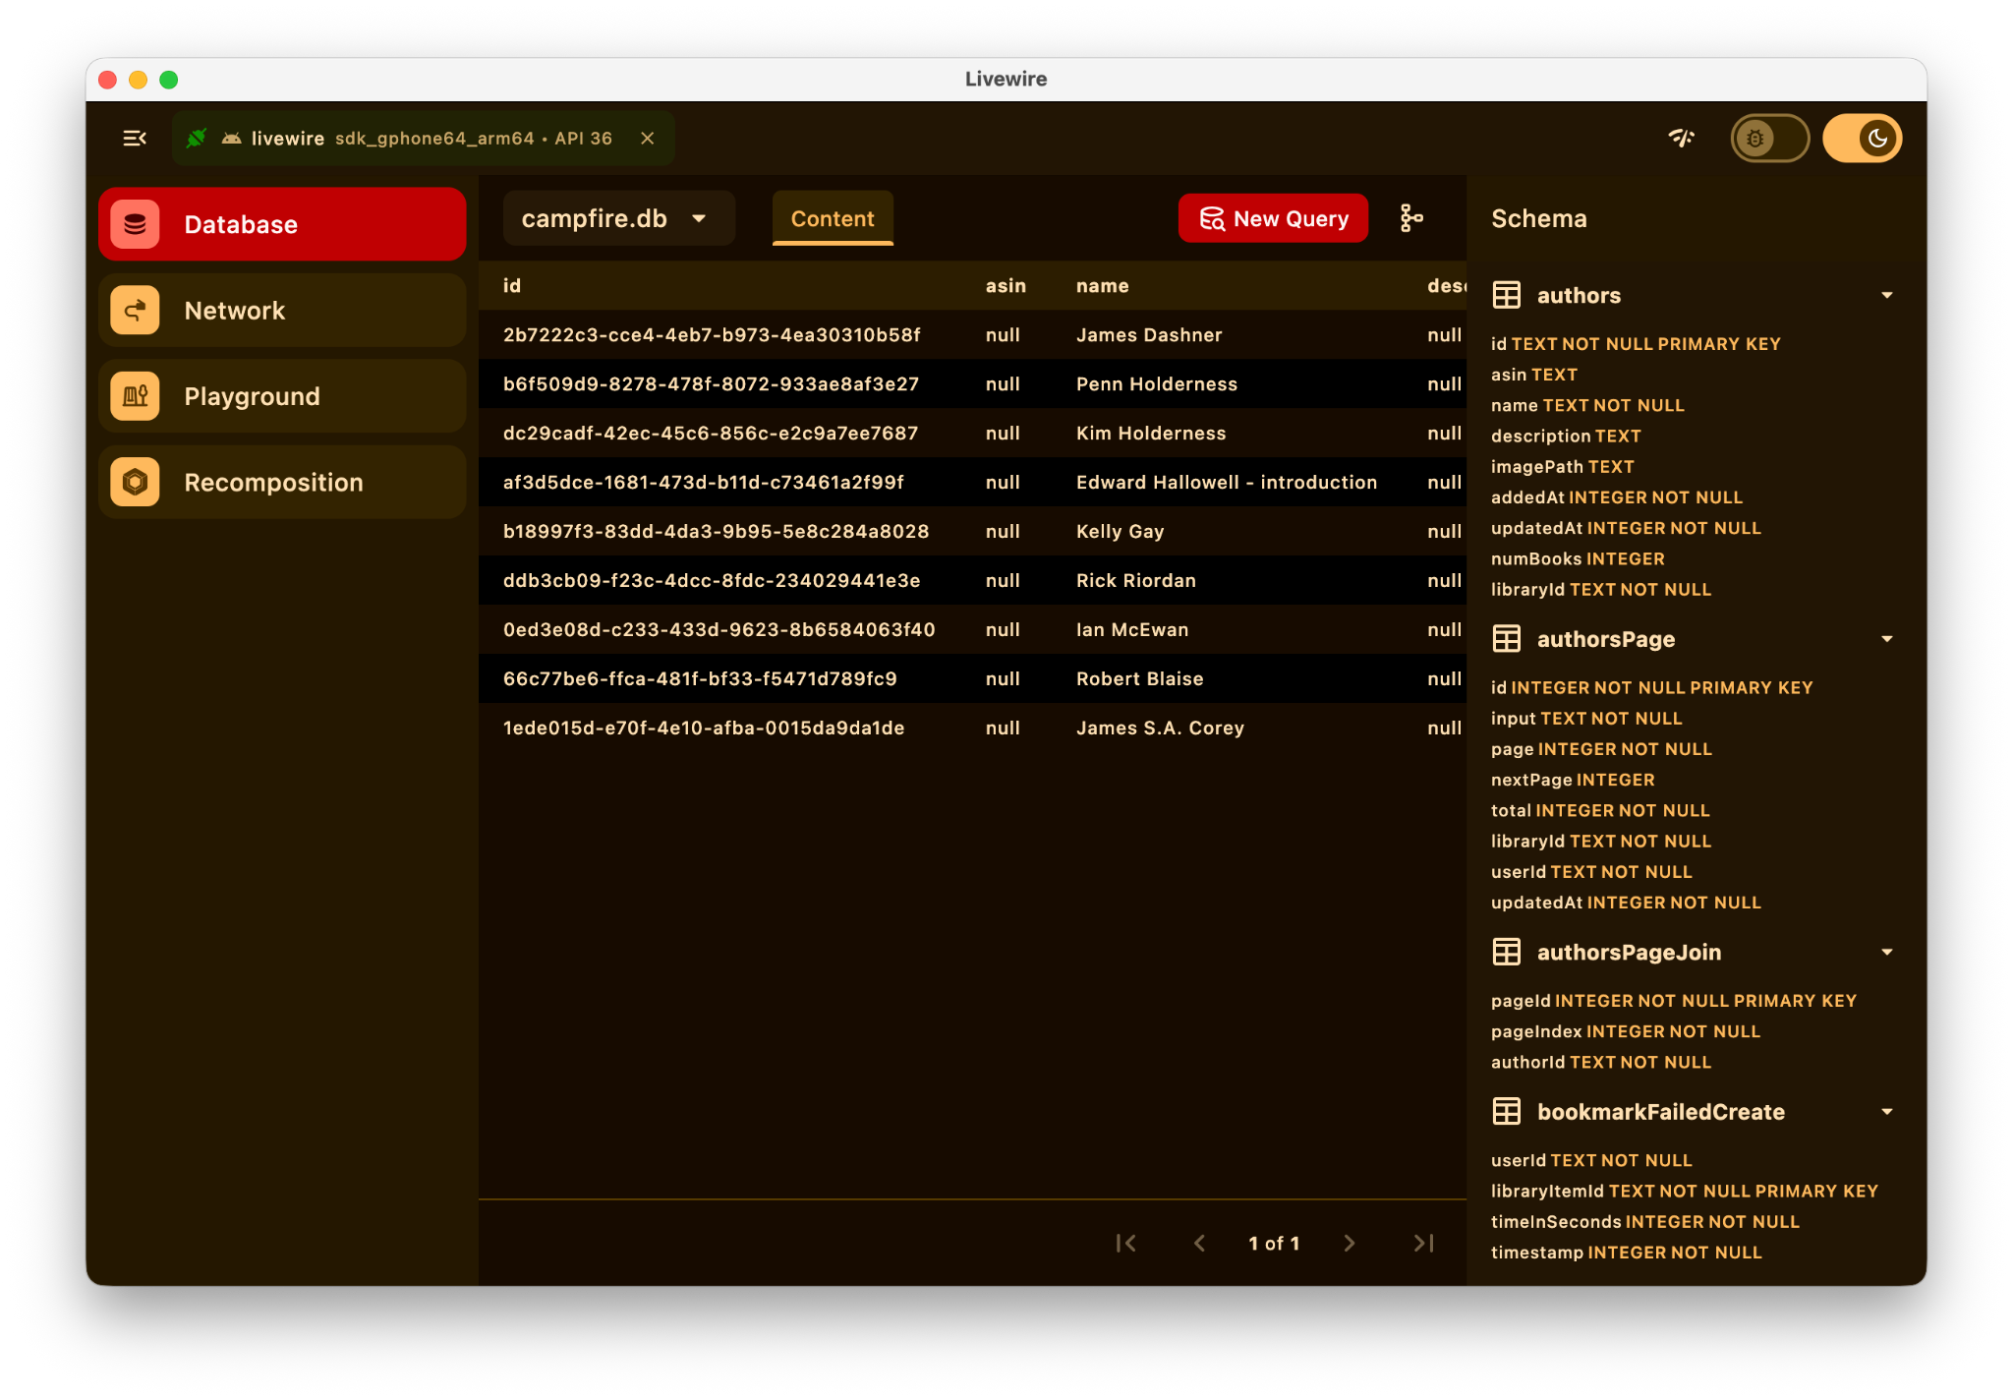
Task: Open the Recomposition section
Action: (282, 483)
